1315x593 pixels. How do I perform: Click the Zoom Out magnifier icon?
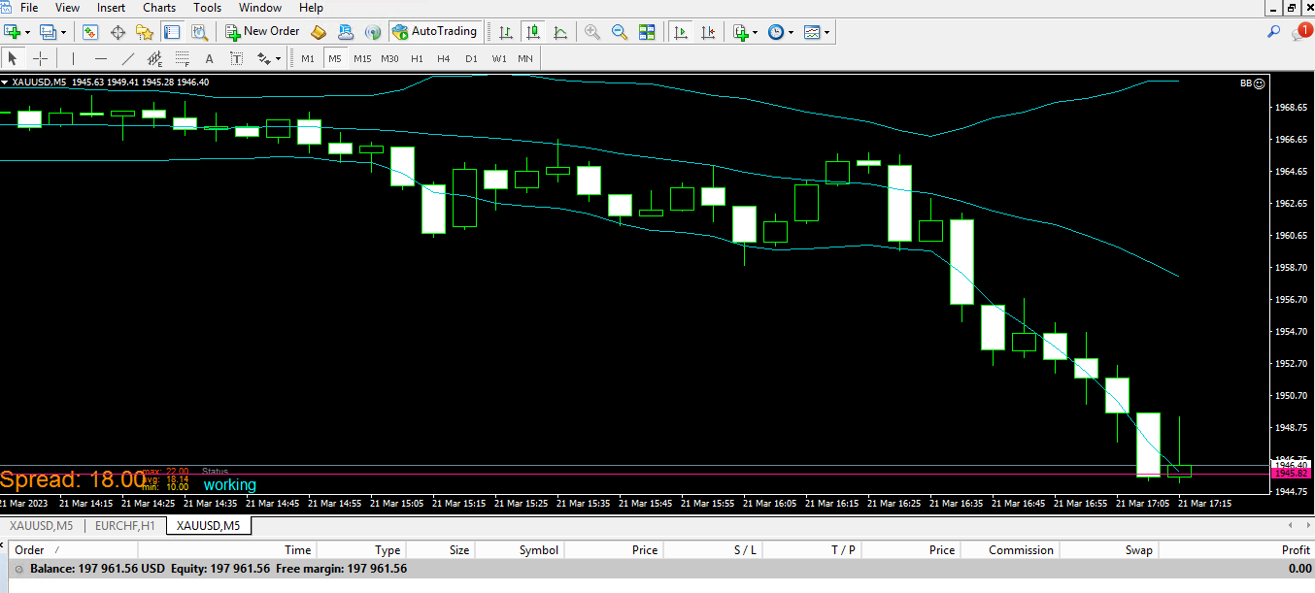point(620,32)
